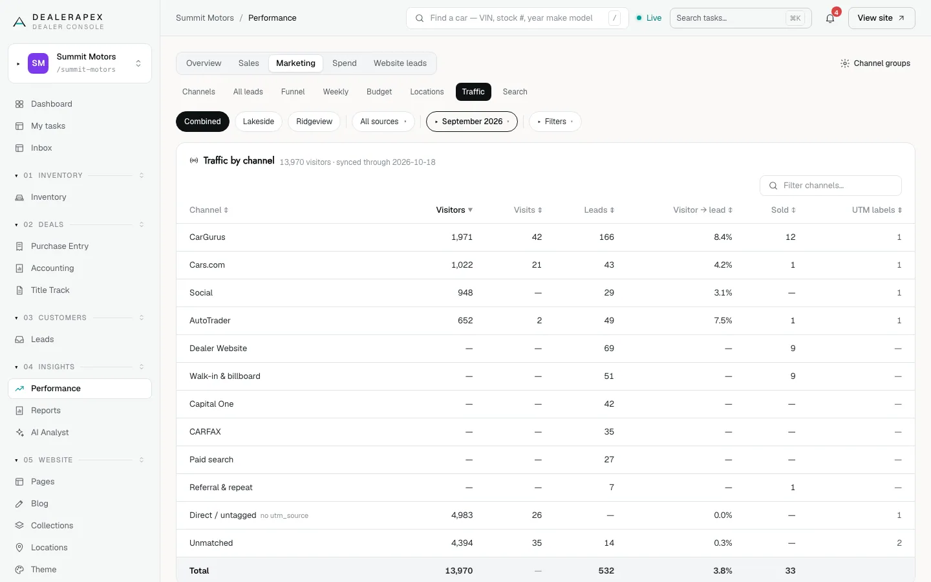Viewport: 931px width, 582px height.
Task: Sort by UTM labels column
Action: (877, 210)
